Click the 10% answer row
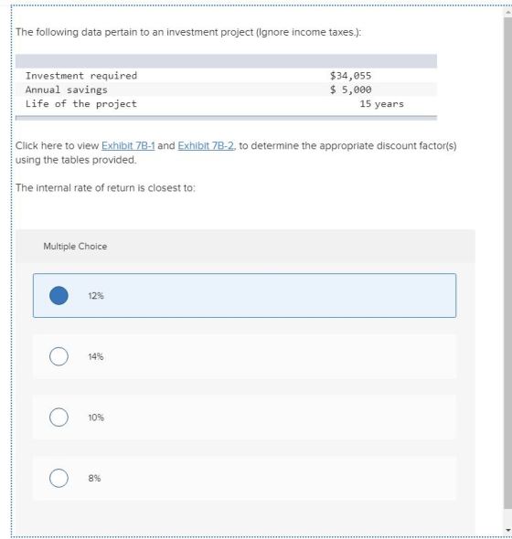The width and height of the screenshot is (512, 539). (245, 417)
